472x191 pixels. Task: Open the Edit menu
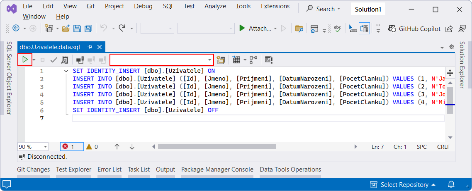point(48,6)
